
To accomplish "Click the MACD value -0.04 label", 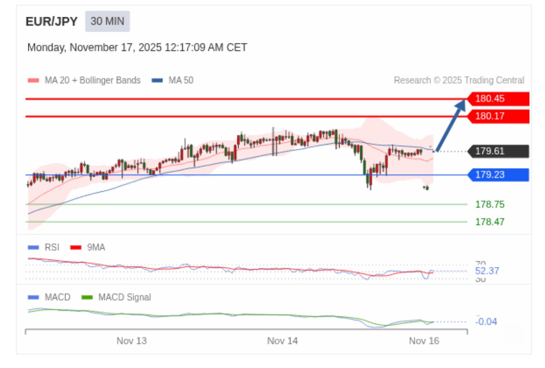I will coord(487,322).
